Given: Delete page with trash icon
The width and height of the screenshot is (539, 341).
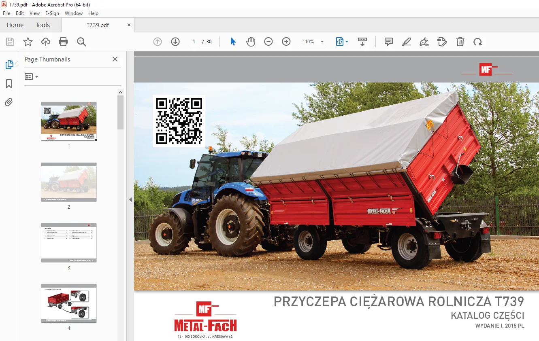Looking at the screenshot, I should [460, 42].
